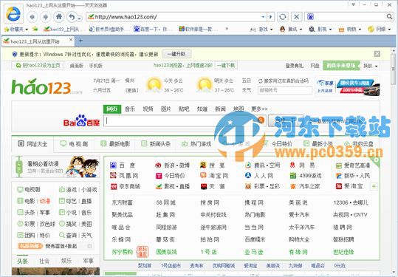Click the 汽车之家 icon link
398x277 pixels.
305,186
